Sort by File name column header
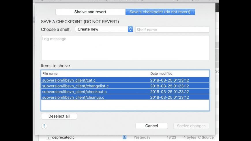The image size is (251, 141). 95,73
